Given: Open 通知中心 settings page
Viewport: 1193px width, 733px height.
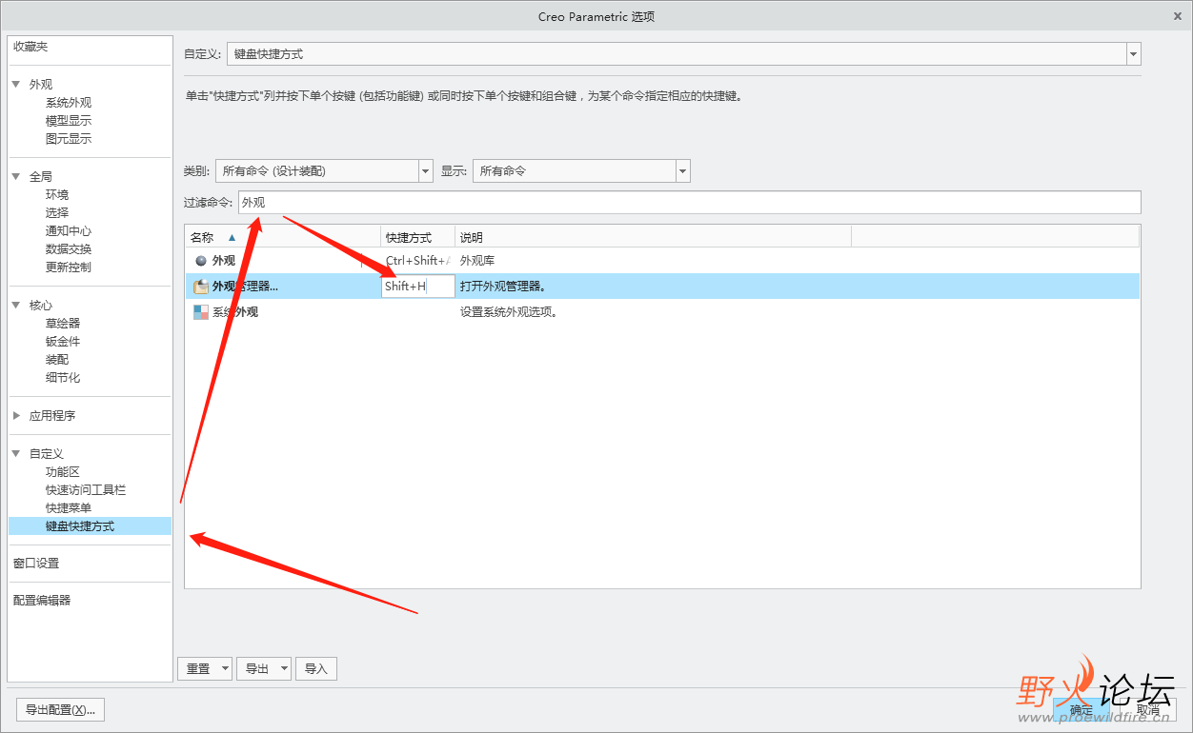Looking at the screenshot, I should (69, 231).
